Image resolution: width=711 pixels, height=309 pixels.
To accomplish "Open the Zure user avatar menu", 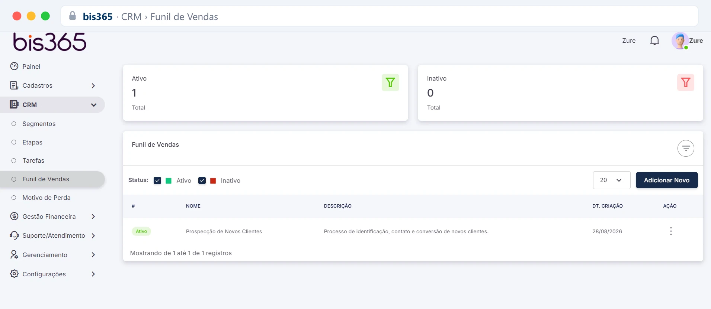I will (680, 41).
